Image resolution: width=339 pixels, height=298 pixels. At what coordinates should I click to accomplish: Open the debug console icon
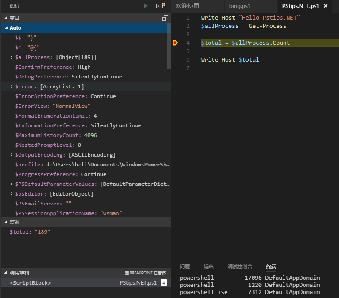coord(160,5)
